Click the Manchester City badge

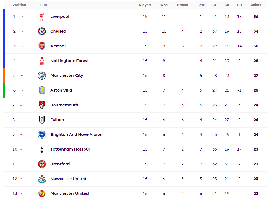42,76
